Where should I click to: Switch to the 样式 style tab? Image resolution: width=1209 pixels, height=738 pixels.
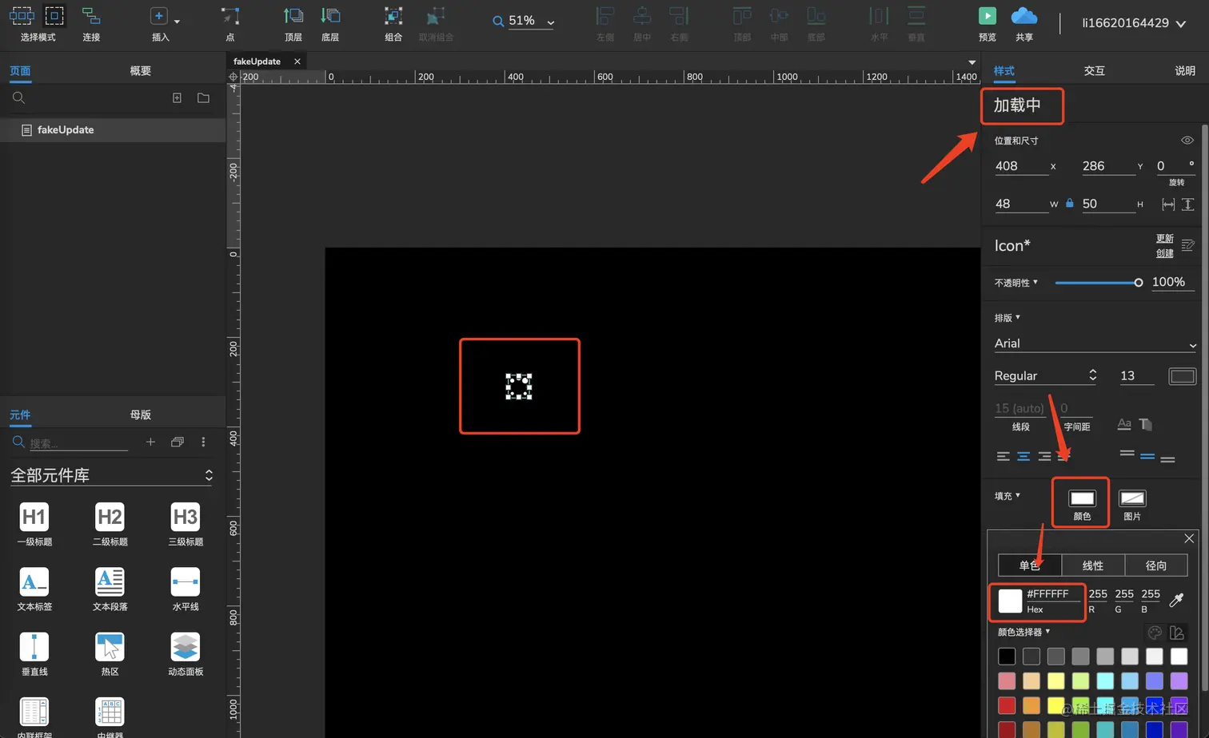tap(1004, 70)
